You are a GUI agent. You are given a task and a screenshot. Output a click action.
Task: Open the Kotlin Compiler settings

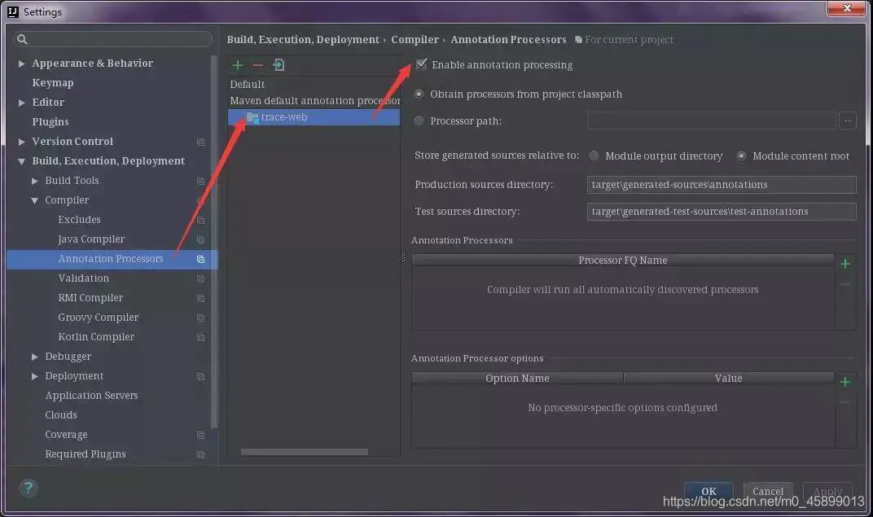pos(96,337)
